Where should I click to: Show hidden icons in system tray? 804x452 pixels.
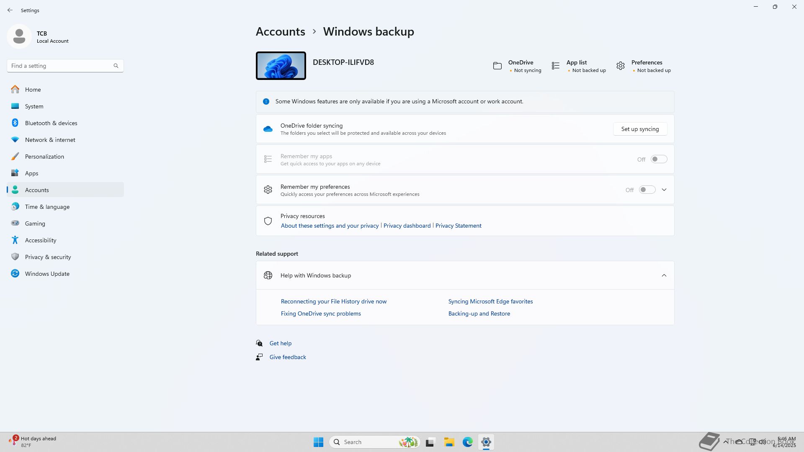726,442
